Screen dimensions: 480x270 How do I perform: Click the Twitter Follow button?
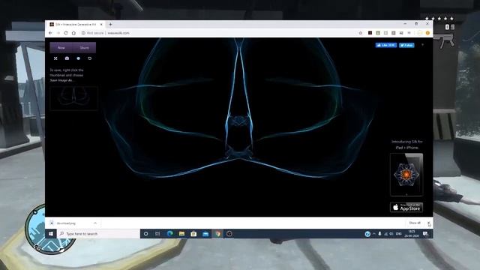(x=406, y=45)
